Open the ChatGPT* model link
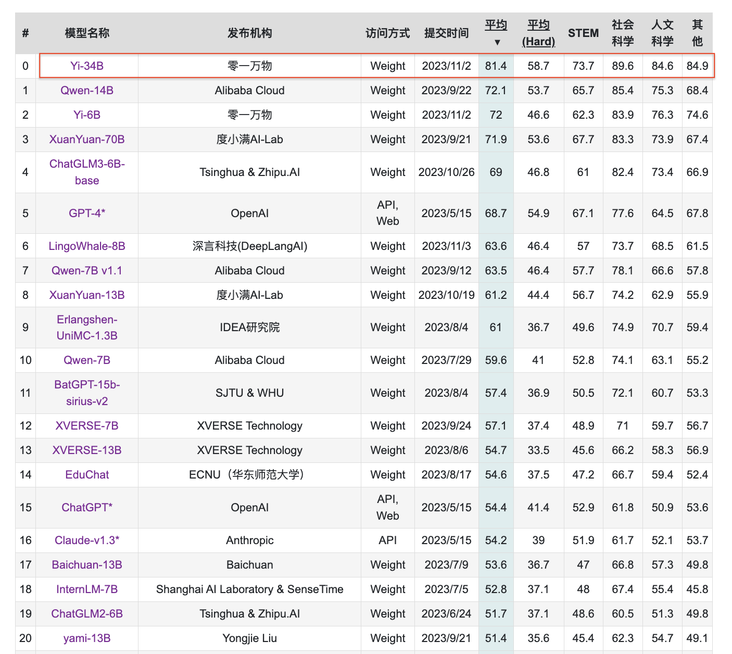 pyautogui.click(x=86, y=507)
